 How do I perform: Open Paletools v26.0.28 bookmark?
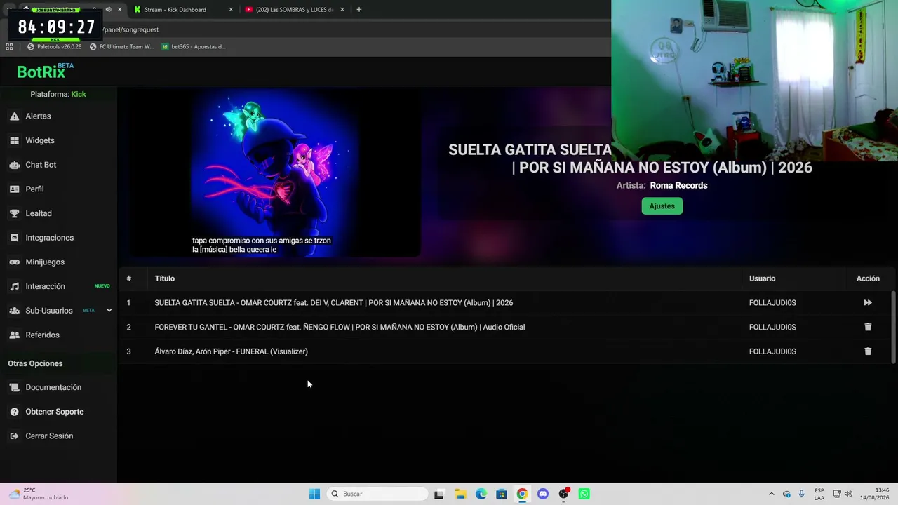pos(54,47)
